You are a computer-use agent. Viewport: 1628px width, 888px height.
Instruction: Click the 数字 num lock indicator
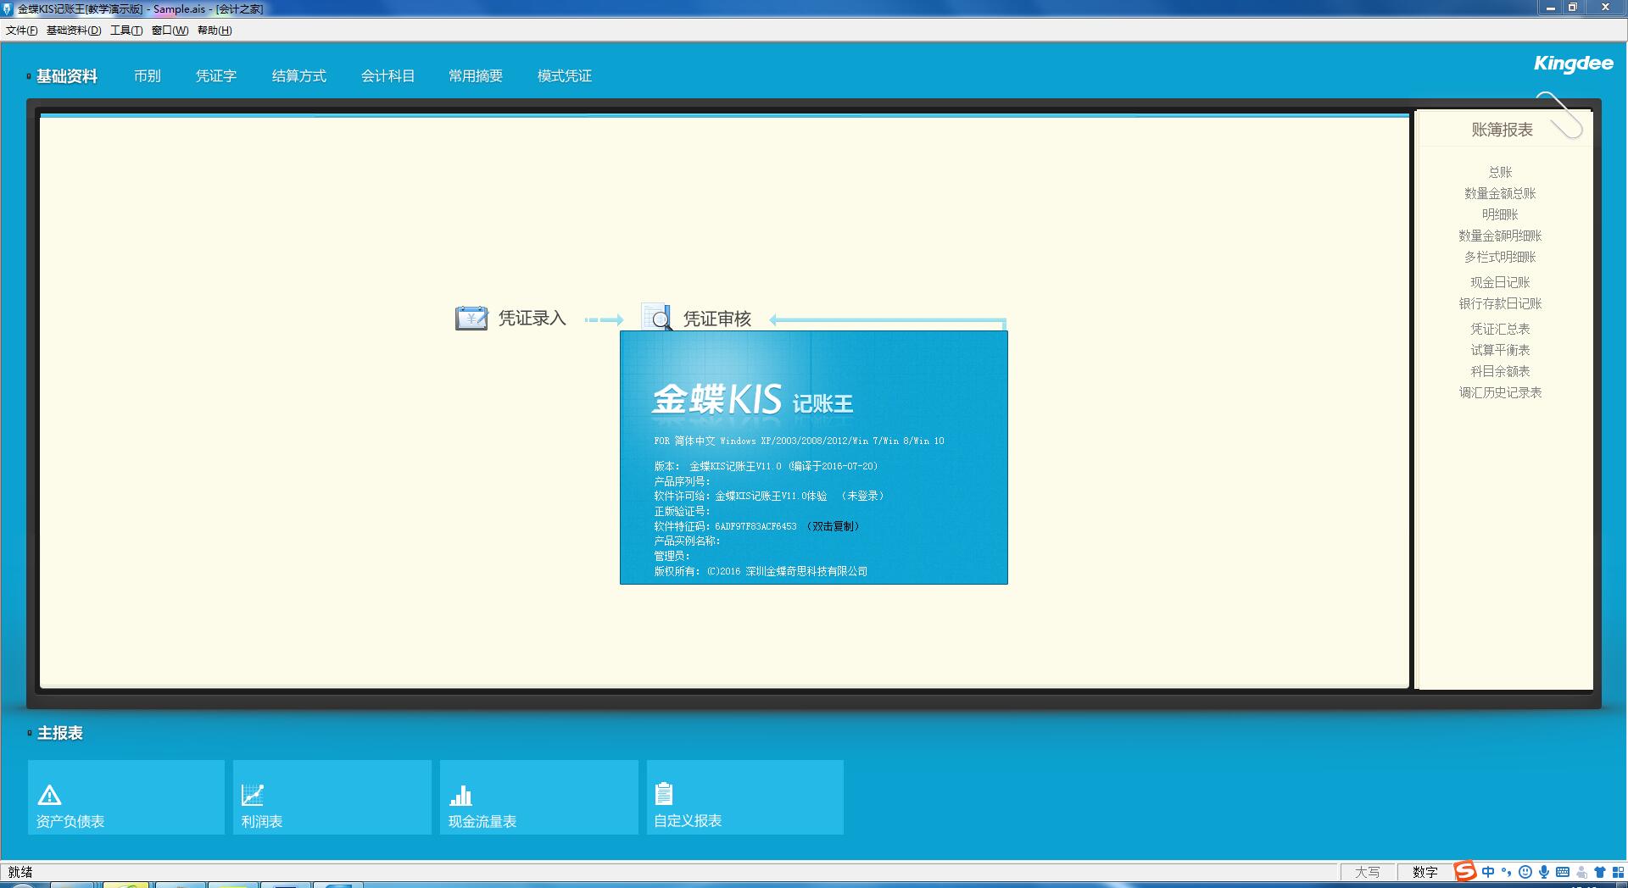point(1425,872)
